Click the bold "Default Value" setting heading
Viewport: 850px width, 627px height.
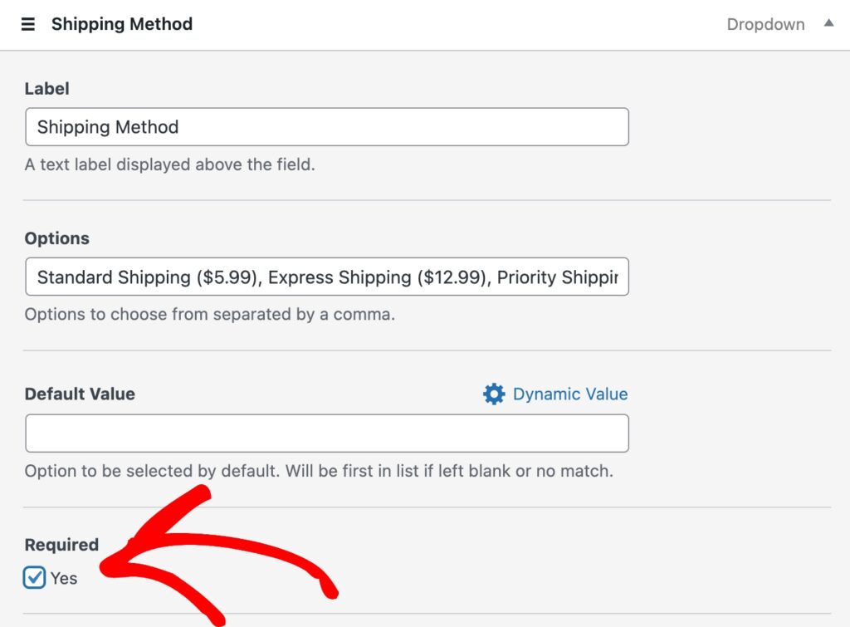tap(80, 394)
